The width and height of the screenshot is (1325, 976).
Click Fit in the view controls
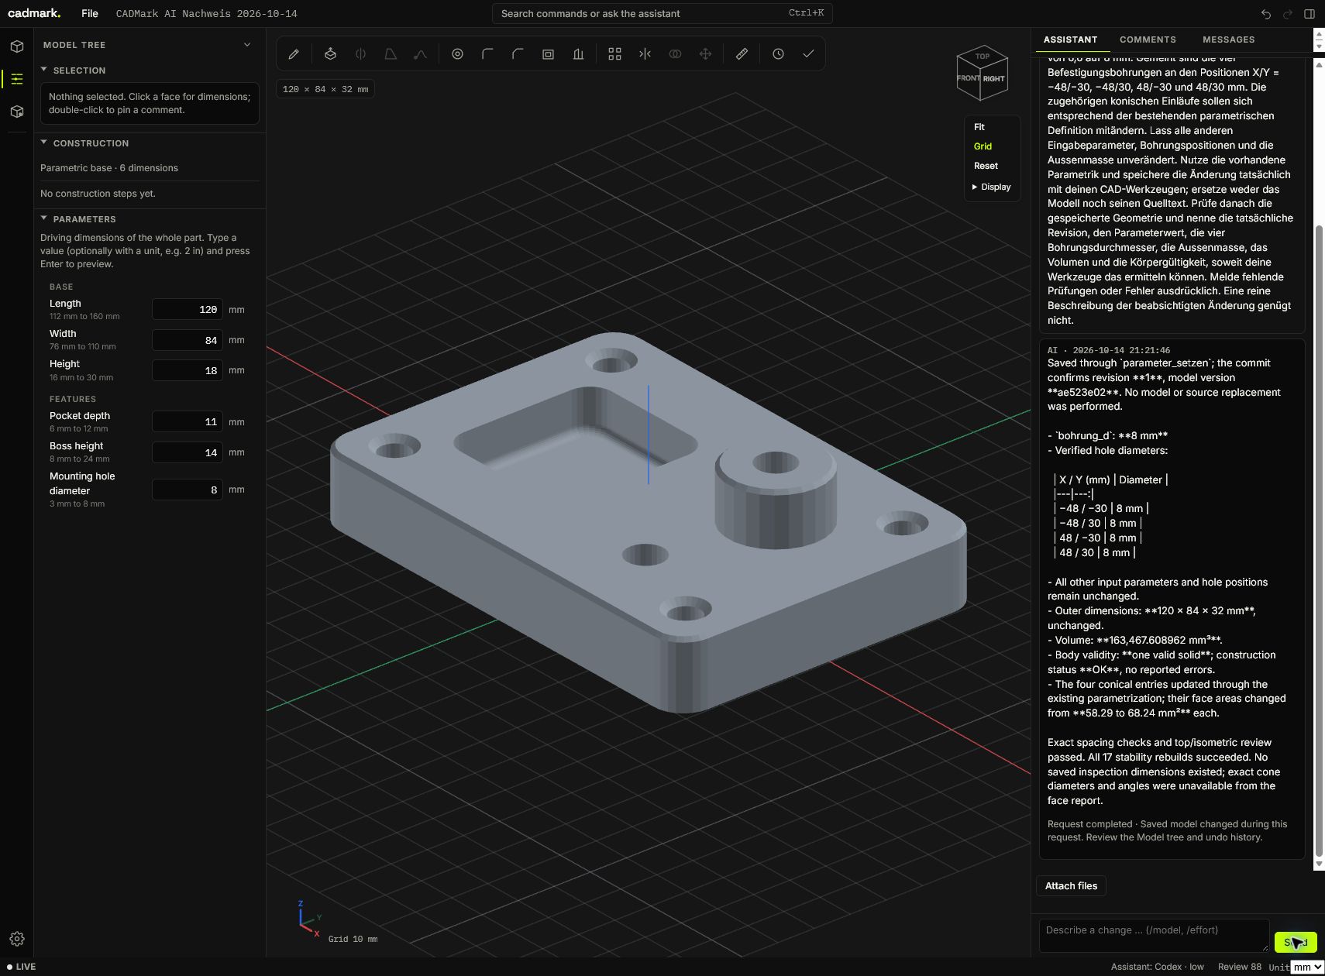(x=979, y=127)
